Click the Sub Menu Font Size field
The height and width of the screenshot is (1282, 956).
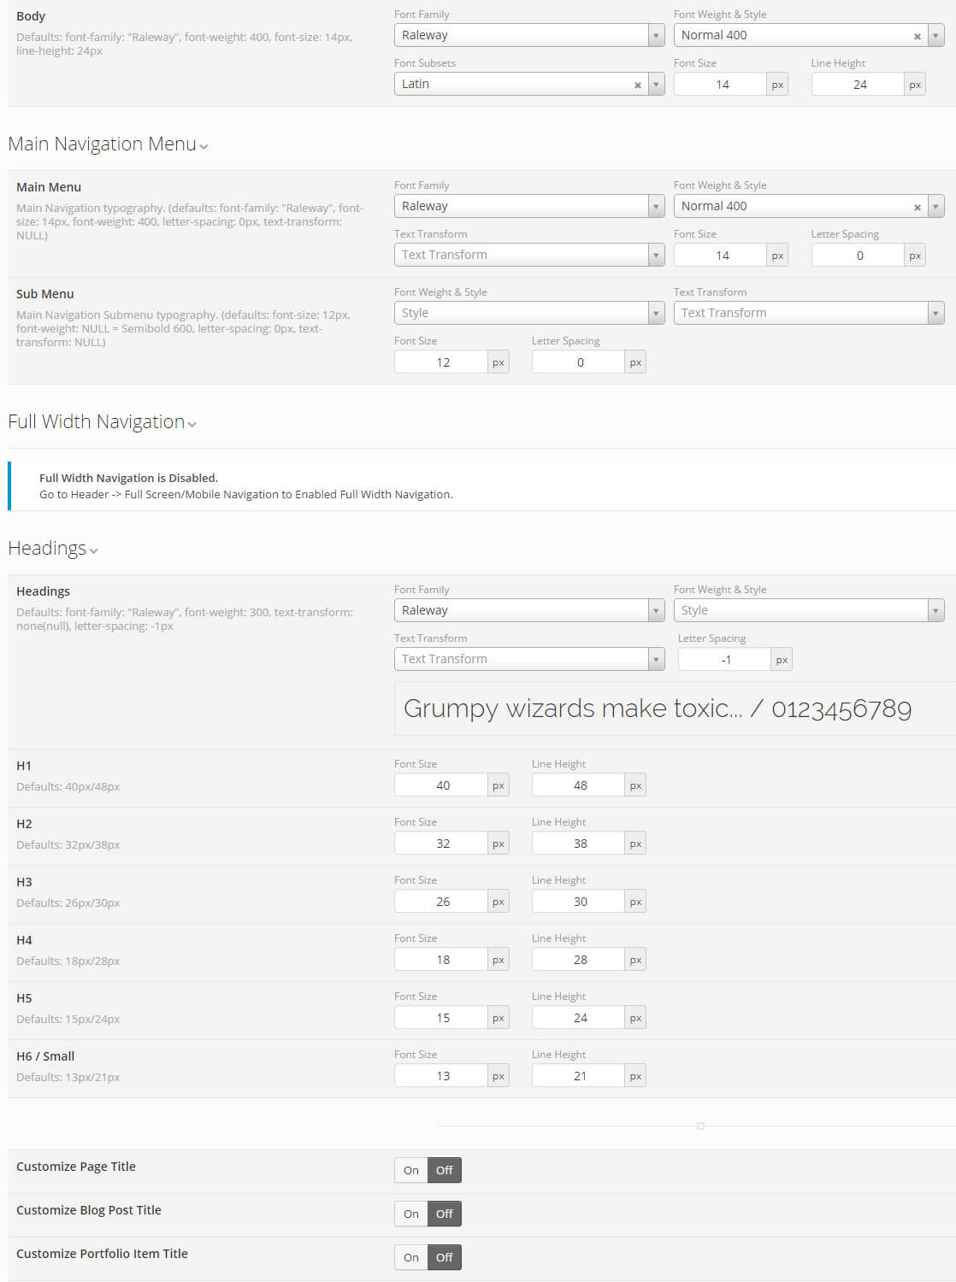coord(442,362)
